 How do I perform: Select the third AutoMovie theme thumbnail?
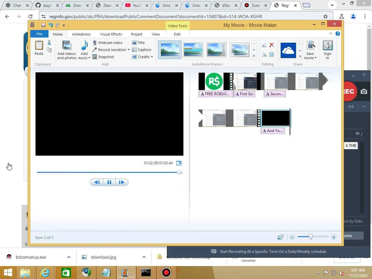[216, 50]
